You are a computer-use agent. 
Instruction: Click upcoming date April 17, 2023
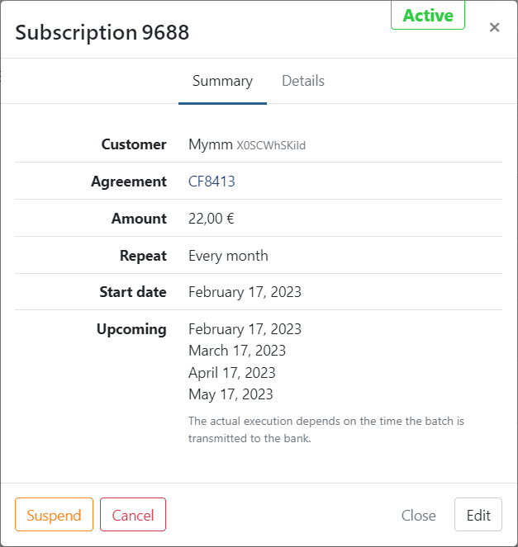coord(232,372)
